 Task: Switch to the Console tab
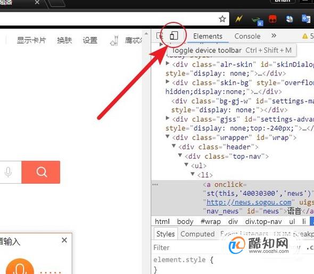pos(247,36)
